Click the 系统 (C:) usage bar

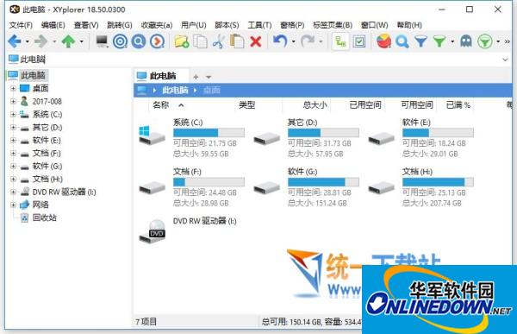tap(209, 133)
